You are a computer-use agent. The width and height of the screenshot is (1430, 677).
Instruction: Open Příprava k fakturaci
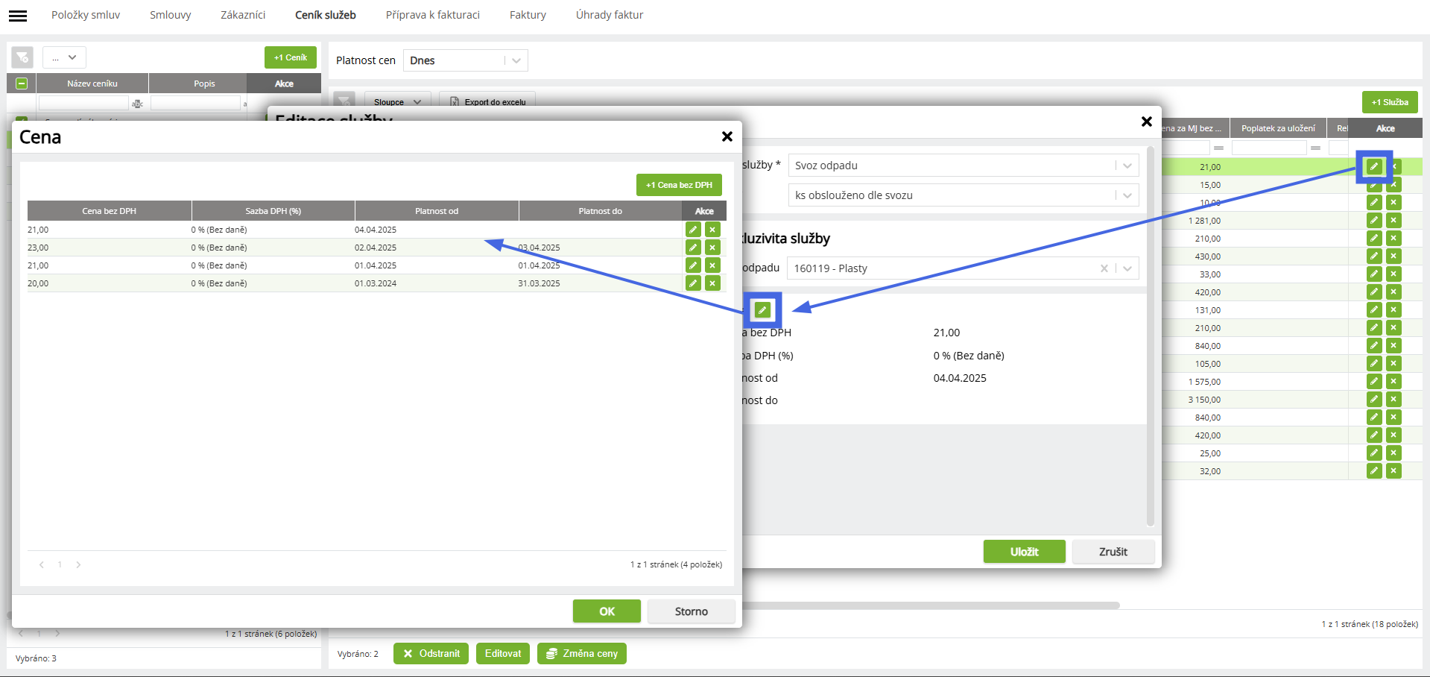tap(433, 15)
